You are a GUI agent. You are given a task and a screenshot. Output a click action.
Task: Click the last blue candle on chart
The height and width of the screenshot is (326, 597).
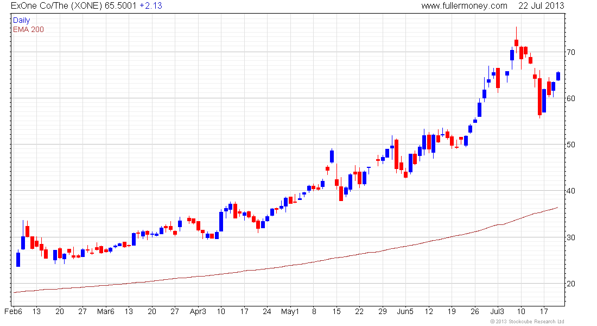(558, 76)
